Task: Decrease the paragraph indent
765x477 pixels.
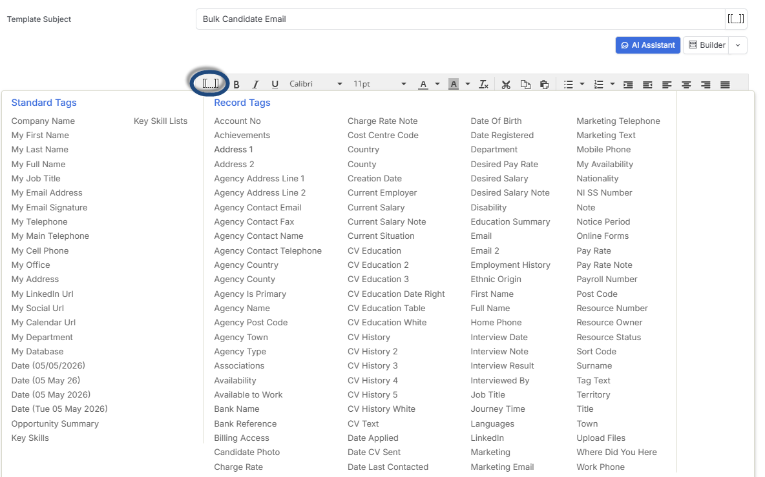Action: (x=647, y=85)
